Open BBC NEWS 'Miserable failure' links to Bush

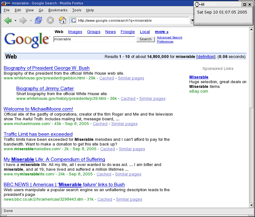click(64, 185)
